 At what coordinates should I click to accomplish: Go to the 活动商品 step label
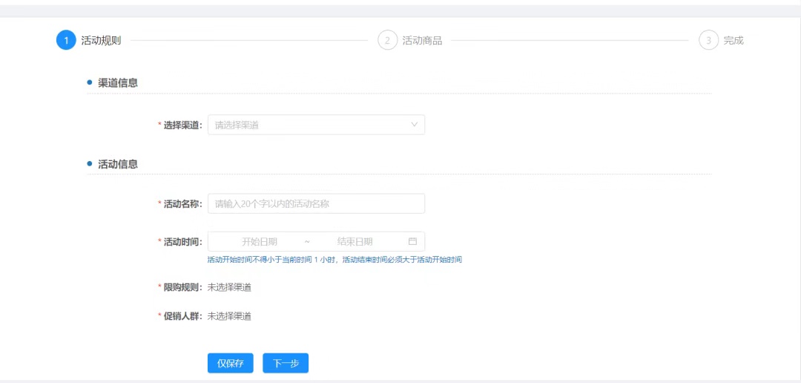(422, 41)
